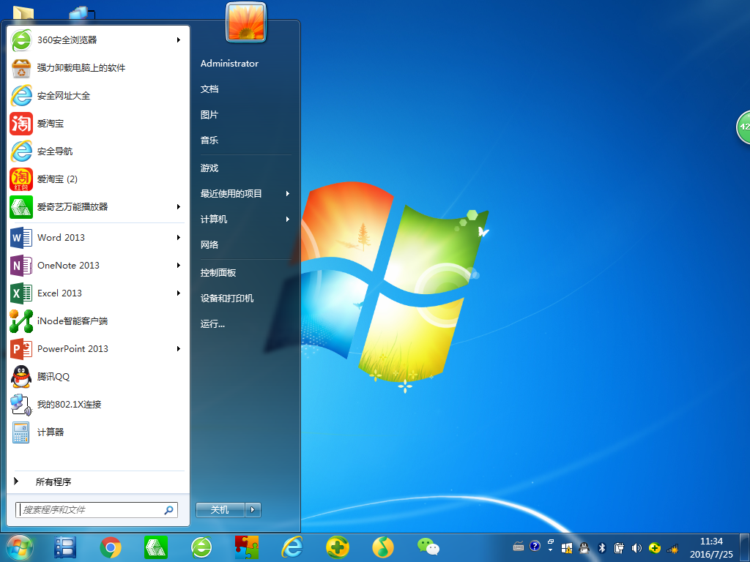
Task: Open 腾讯QQ from Start menu
Action: coord(97,377)
